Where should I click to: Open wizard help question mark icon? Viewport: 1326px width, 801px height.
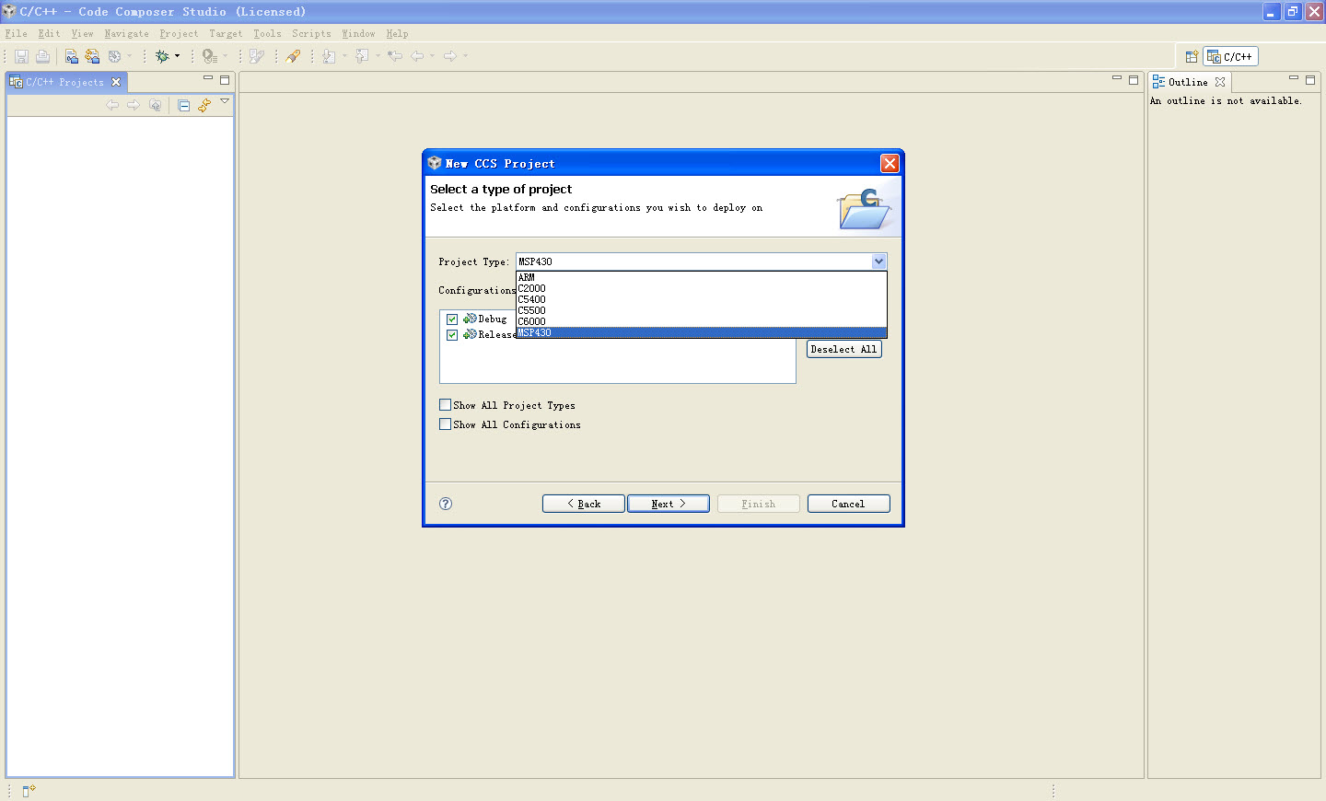(x=446, y=504)
